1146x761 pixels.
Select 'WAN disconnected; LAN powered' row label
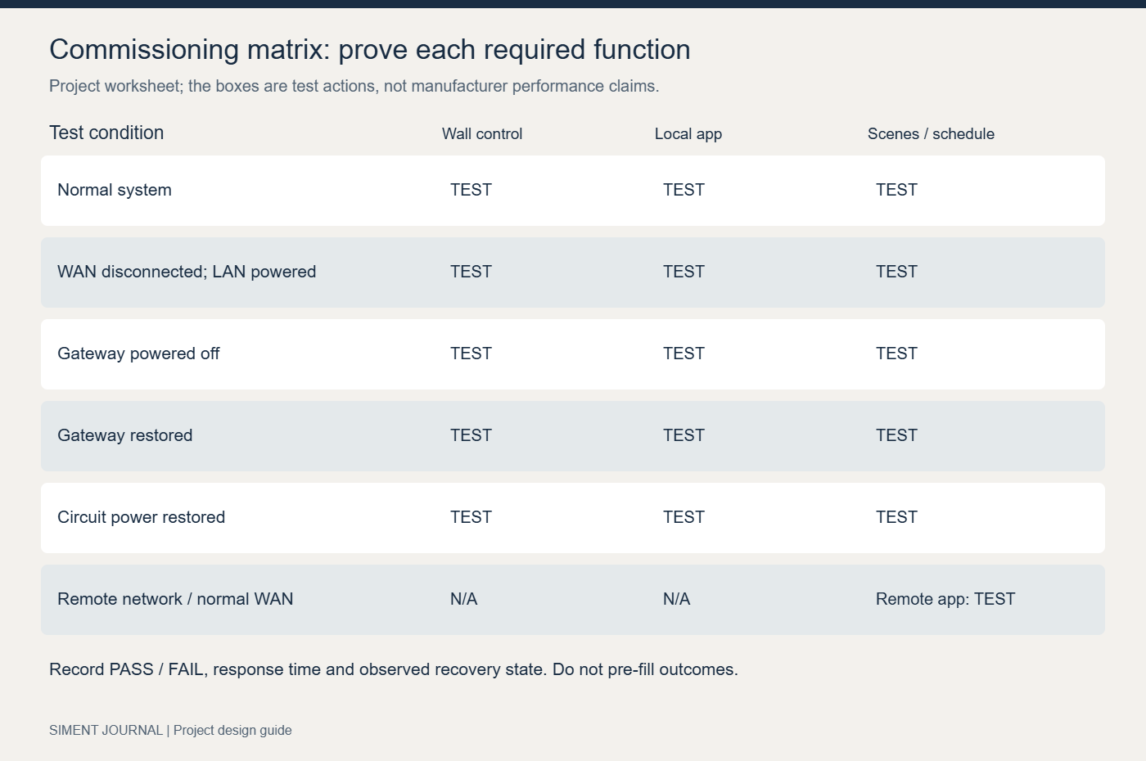187,272
